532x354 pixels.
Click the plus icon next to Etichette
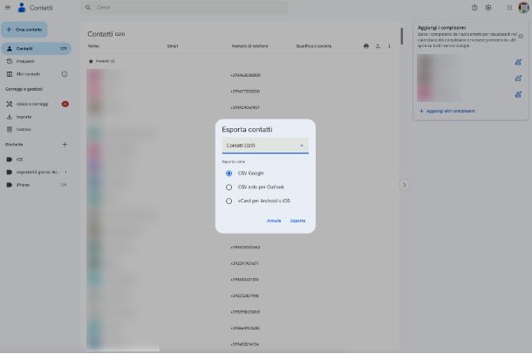(65, 144)
